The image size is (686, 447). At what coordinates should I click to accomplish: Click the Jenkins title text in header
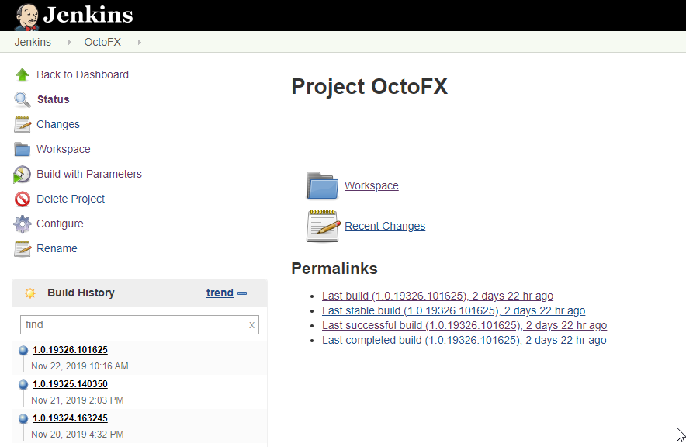(x=88, y=15)
